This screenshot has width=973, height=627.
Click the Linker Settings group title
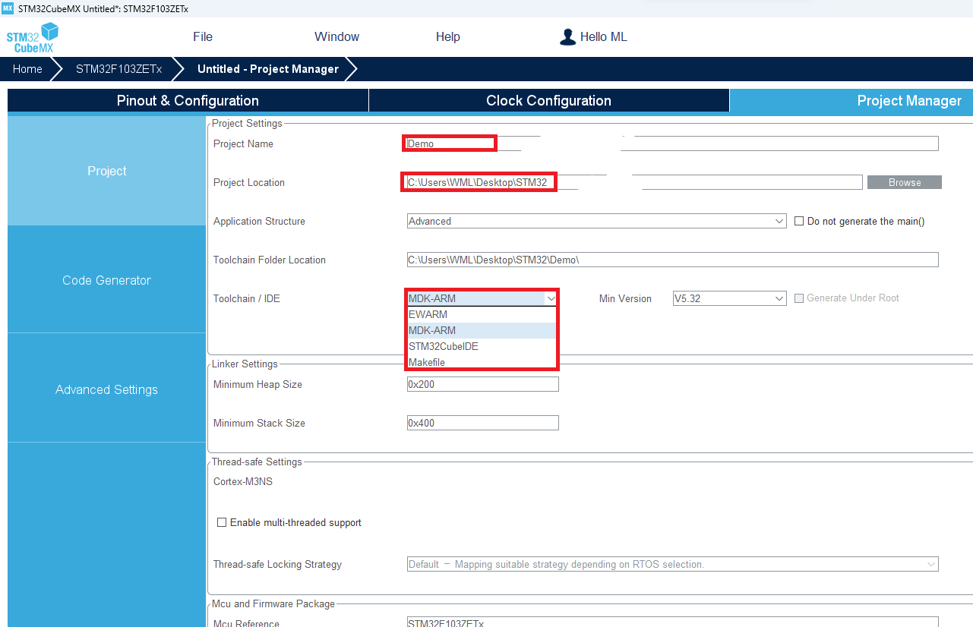coord(245,364)
